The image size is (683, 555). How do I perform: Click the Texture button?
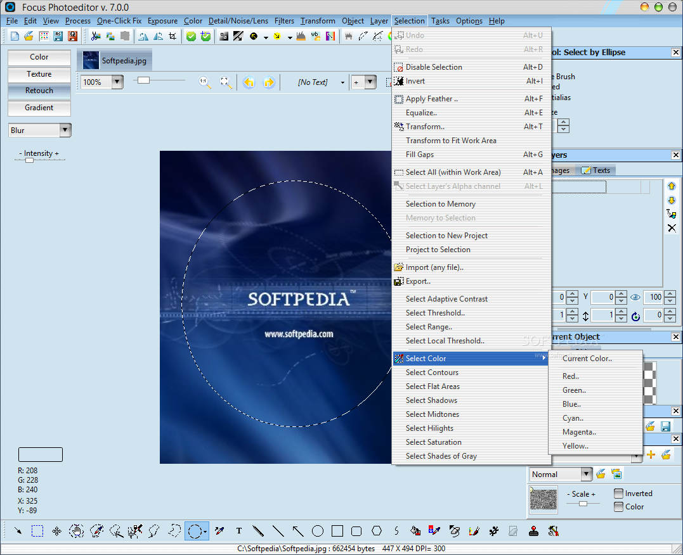(x=39, y=74)
